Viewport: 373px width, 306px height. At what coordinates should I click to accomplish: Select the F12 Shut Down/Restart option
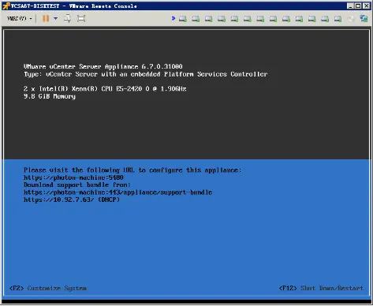pos(321,288)
